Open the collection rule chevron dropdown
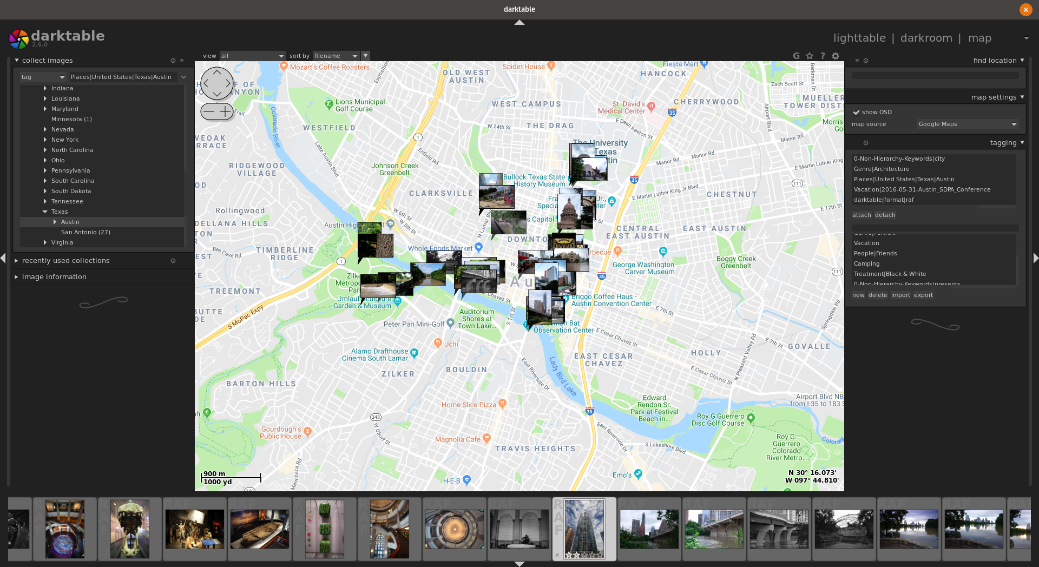This screenshot has width=1039, height=567. pos(184,77)
